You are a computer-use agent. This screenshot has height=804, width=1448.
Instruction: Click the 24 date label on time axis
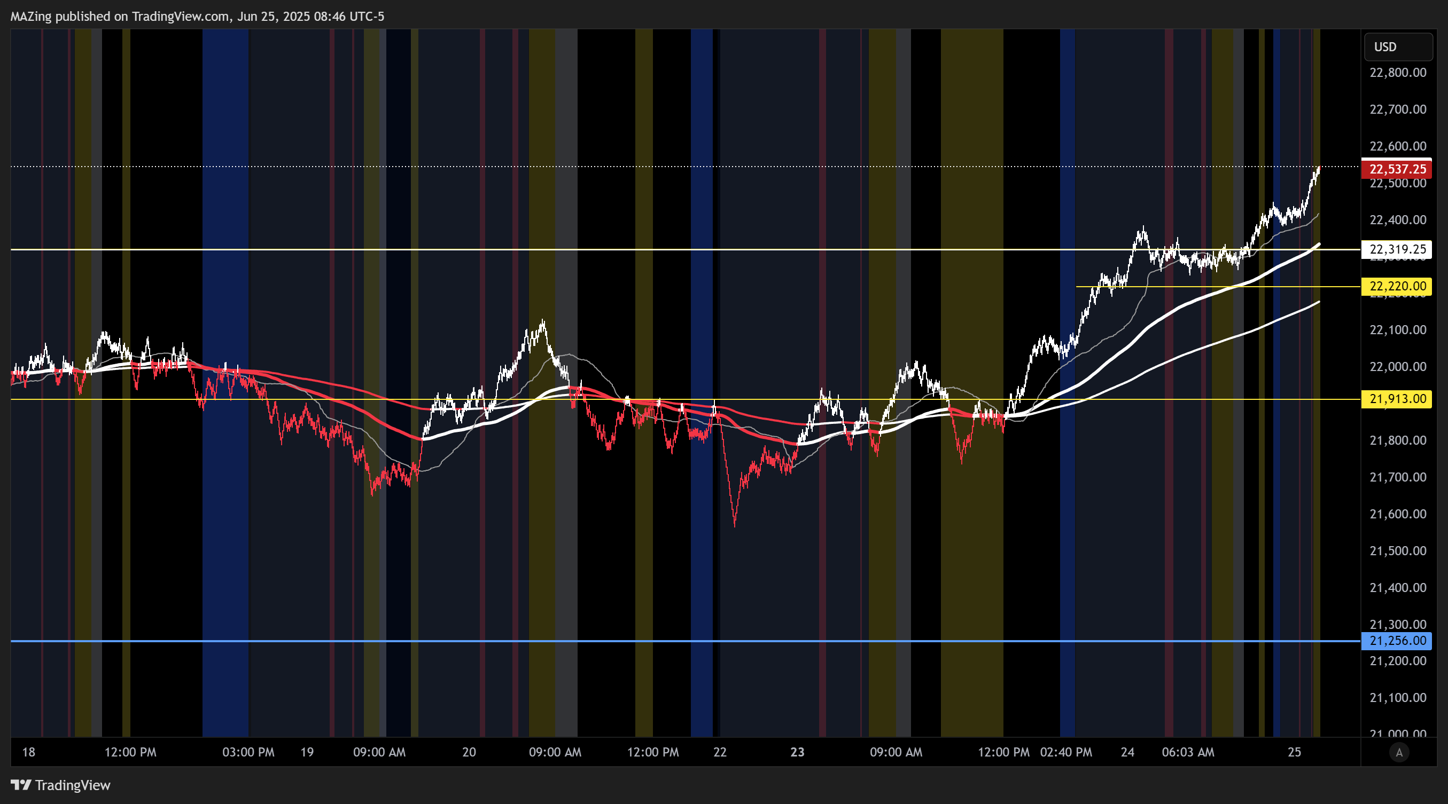pyautogui.click(x=1127, y=752)
